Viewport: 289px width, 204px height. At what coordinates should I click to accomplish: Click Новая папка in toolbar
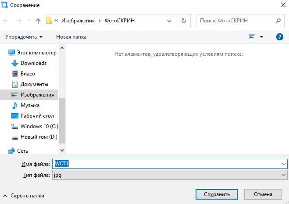[71, 37]
